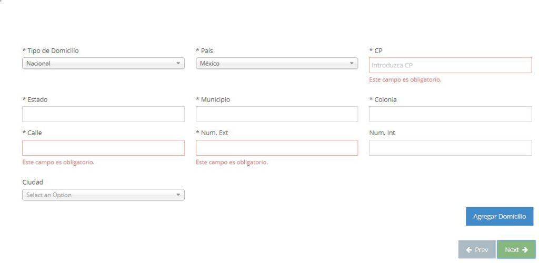Click the CP postal code input field
This screenshot has height=263, width=539.
coord(450,66)
